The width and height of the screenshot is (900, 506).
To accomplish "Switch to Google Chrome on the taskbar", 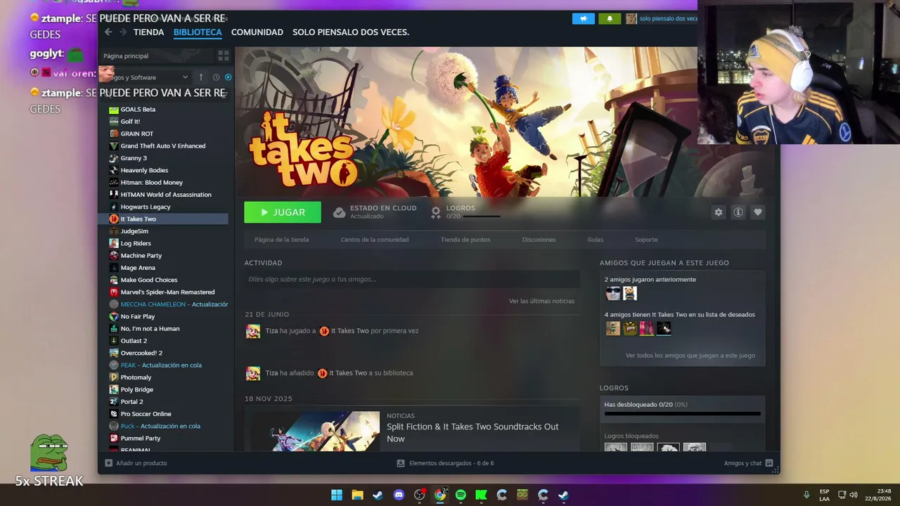I will tap(440, 495).
